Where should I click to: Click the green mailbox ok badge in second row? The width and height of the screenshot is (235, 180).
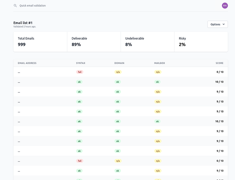pyautogui.click(x=157, y=82)
